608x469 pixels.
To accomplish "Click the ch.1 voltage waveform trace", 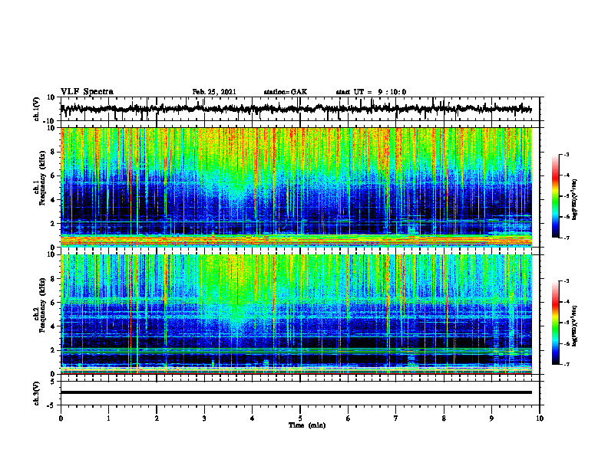I will pos(296,109).
